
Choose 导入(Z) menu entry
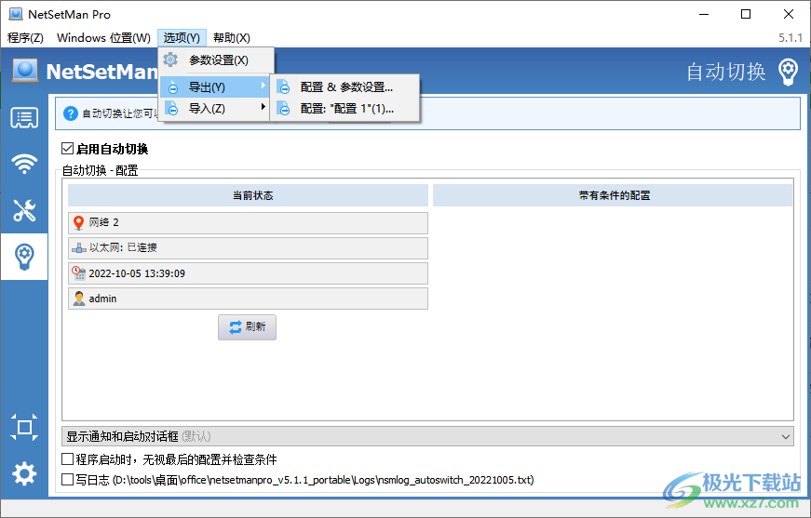tap(214, 109)
